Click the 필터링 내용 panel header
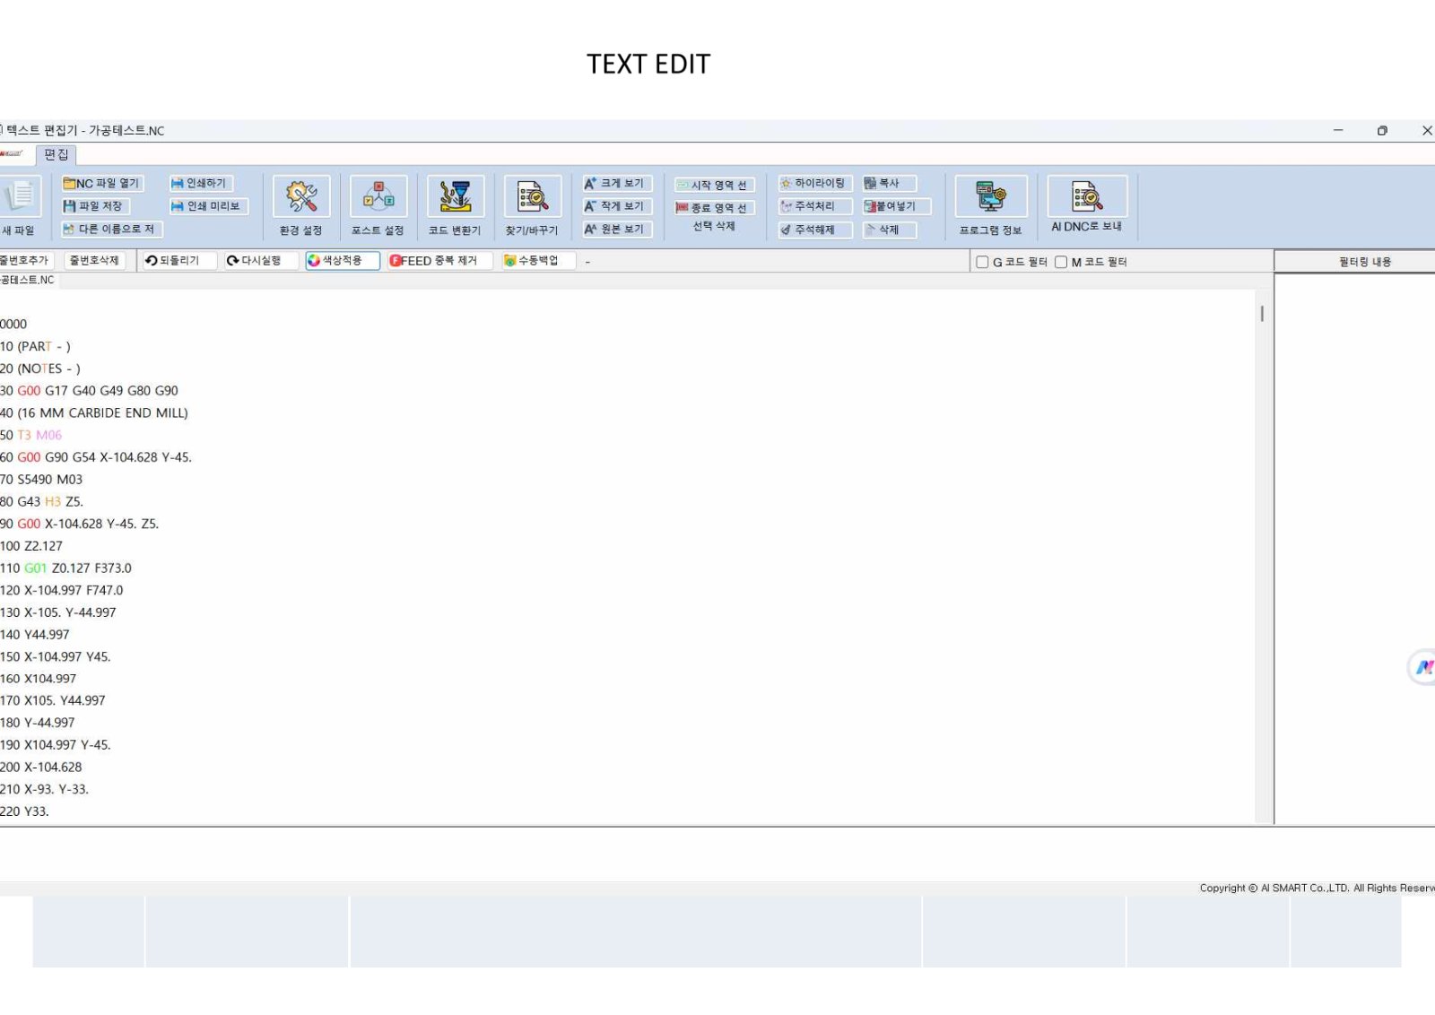1435x1015 pixels. 1355,262
